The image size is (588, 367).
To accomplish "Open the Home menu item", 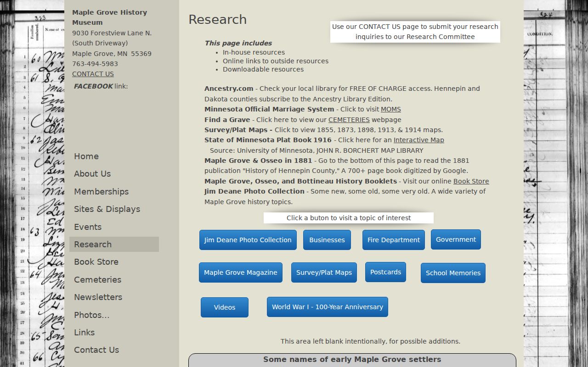I will tap(114, 156).
